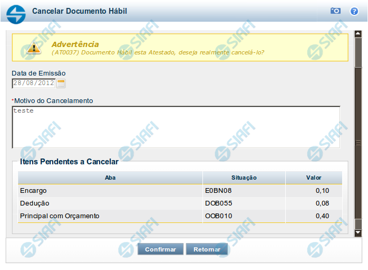
Task: Click the scrollbar down arrow
Action: coord(358,232)
